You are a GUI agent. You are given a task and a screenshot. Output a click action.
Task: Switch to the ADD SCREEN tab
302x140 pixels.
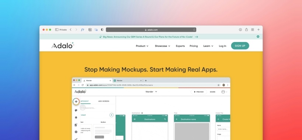pos(104,101)
